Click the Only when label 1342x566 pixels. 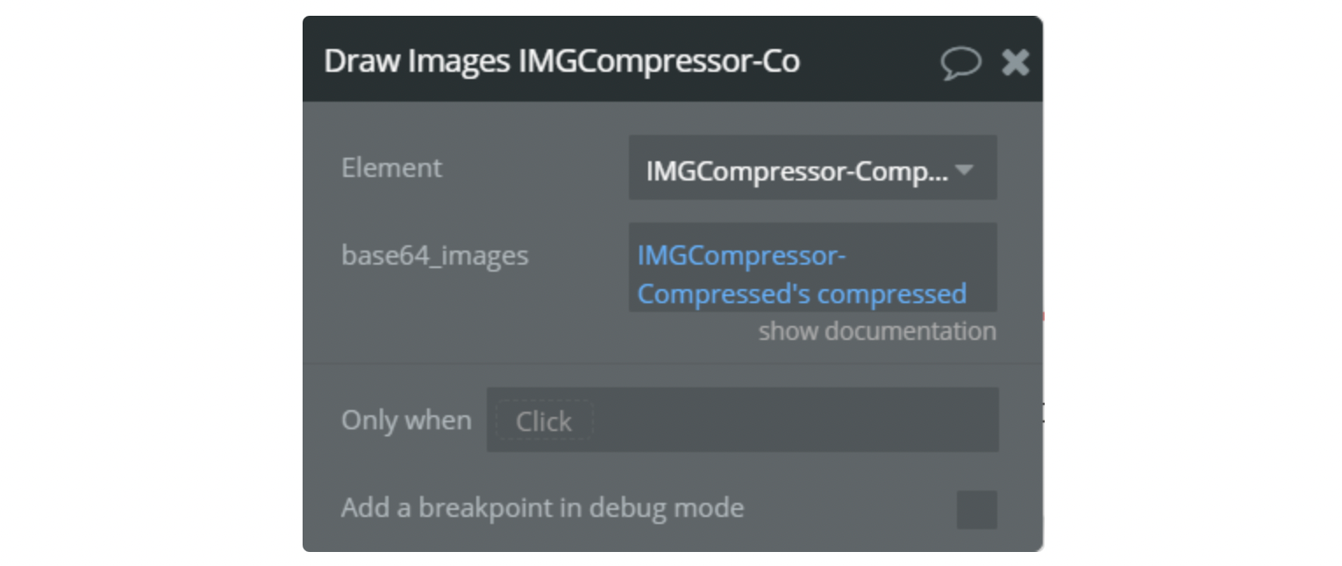[406, 420]
